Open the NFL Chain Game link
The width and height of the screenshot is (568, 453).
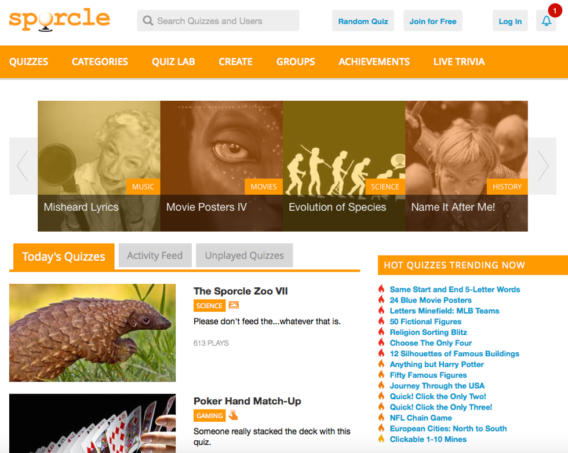[421, 418]
